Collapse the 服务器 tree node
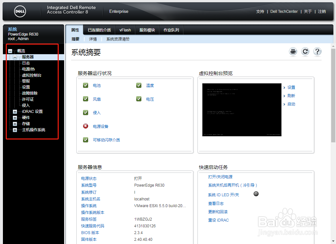Image resolution: width=336 pixels, height=244 pixels. tap(15, 57)
